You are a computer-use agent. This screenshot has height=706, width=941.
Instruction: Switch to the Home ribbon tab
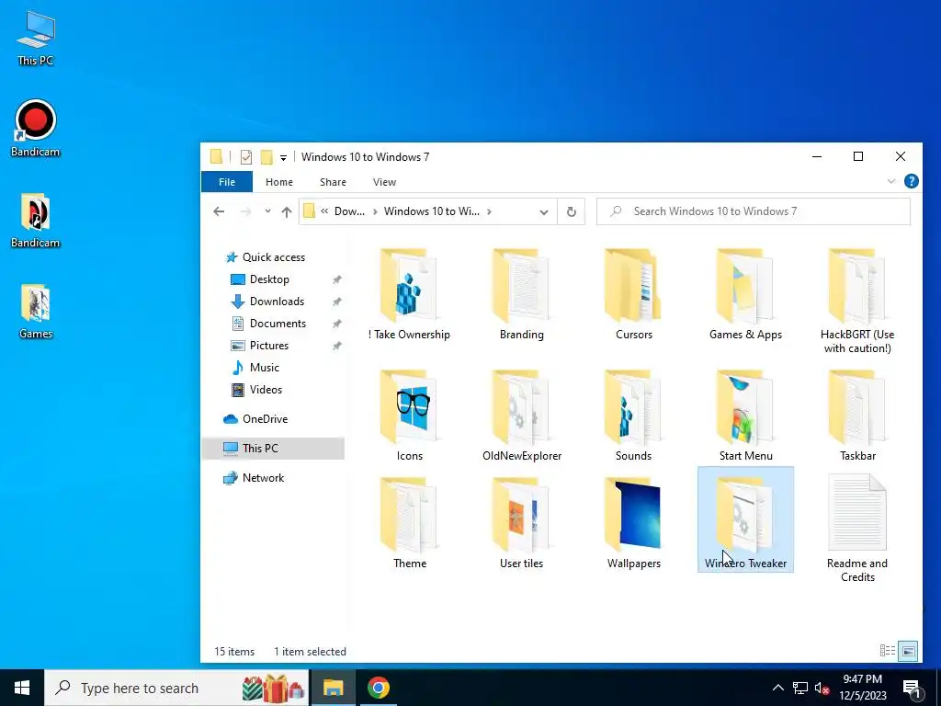coord(279,182)
